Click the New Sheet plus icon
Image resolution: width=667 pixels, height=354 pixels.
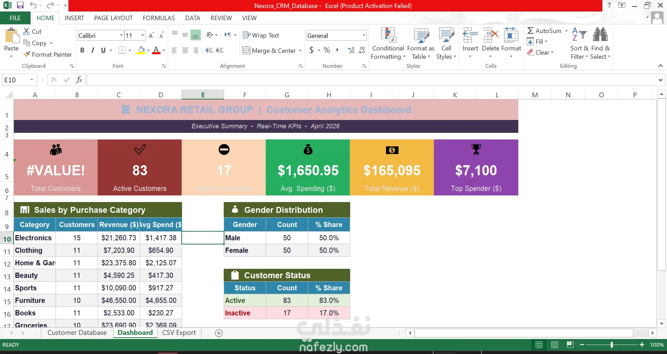tap(219, 333)
